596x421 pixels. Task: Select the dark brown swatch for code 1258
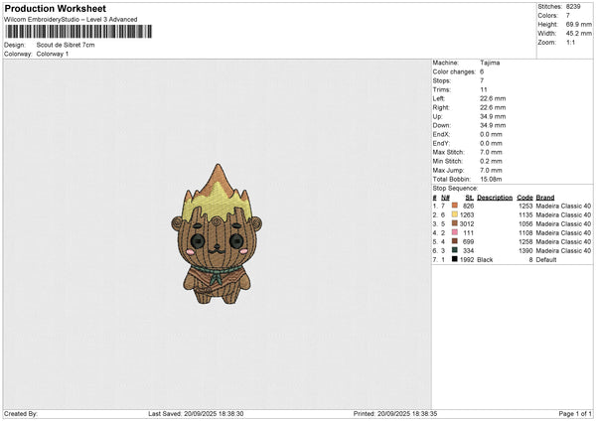click(455, 241)
